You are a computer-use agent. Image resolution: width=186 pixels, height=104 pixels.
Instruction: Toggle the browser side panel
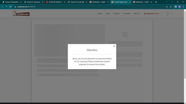click(x=175, y=7)
